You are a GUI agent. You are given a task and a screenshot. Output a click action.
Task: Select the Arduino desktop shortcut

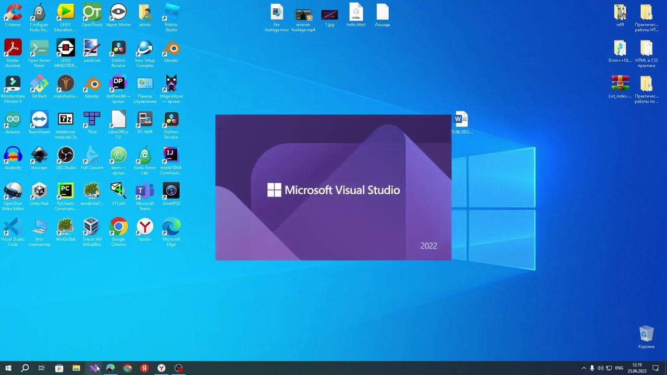pyautogui.click(x=13, y=123)
